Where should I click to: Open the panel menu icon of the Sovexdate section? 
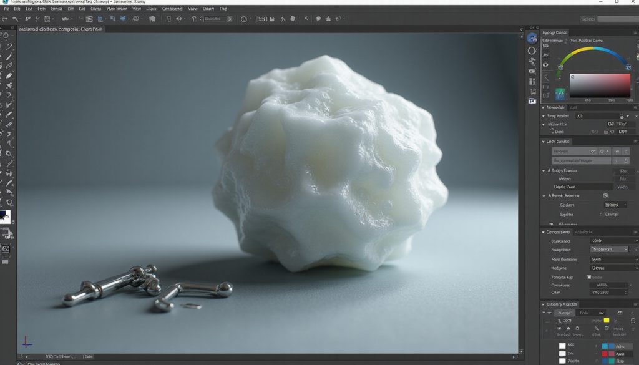coord(635,107)
